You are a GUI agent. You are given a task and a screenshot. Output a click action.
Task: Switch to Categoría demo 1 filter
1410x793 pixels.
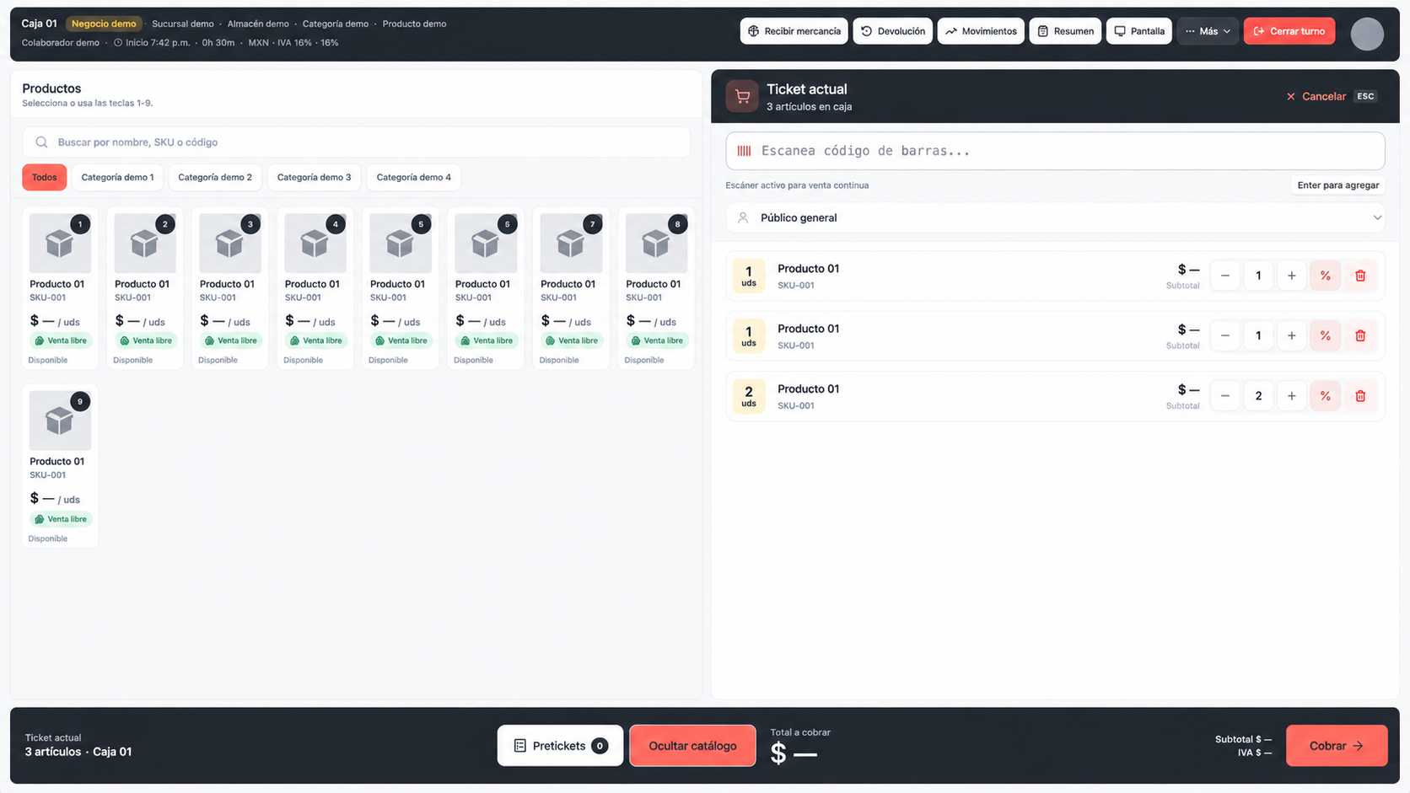pyautogui.click(x=117, y=177)
